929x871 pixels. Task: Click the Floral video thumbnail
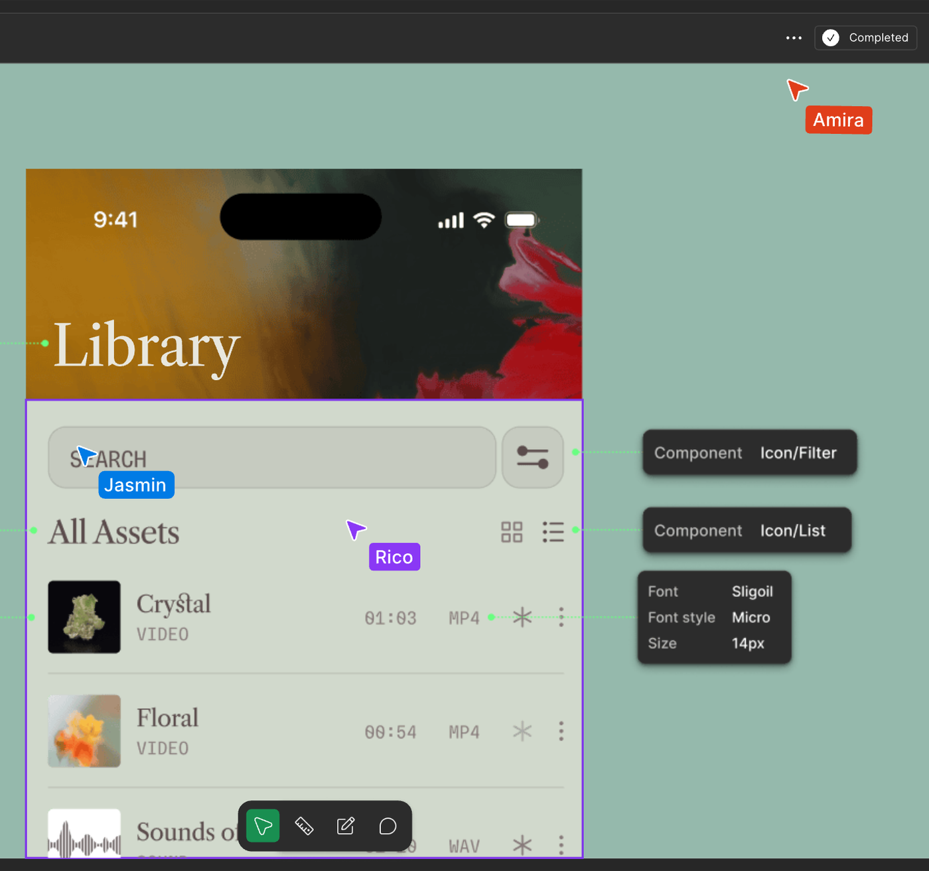84,731
